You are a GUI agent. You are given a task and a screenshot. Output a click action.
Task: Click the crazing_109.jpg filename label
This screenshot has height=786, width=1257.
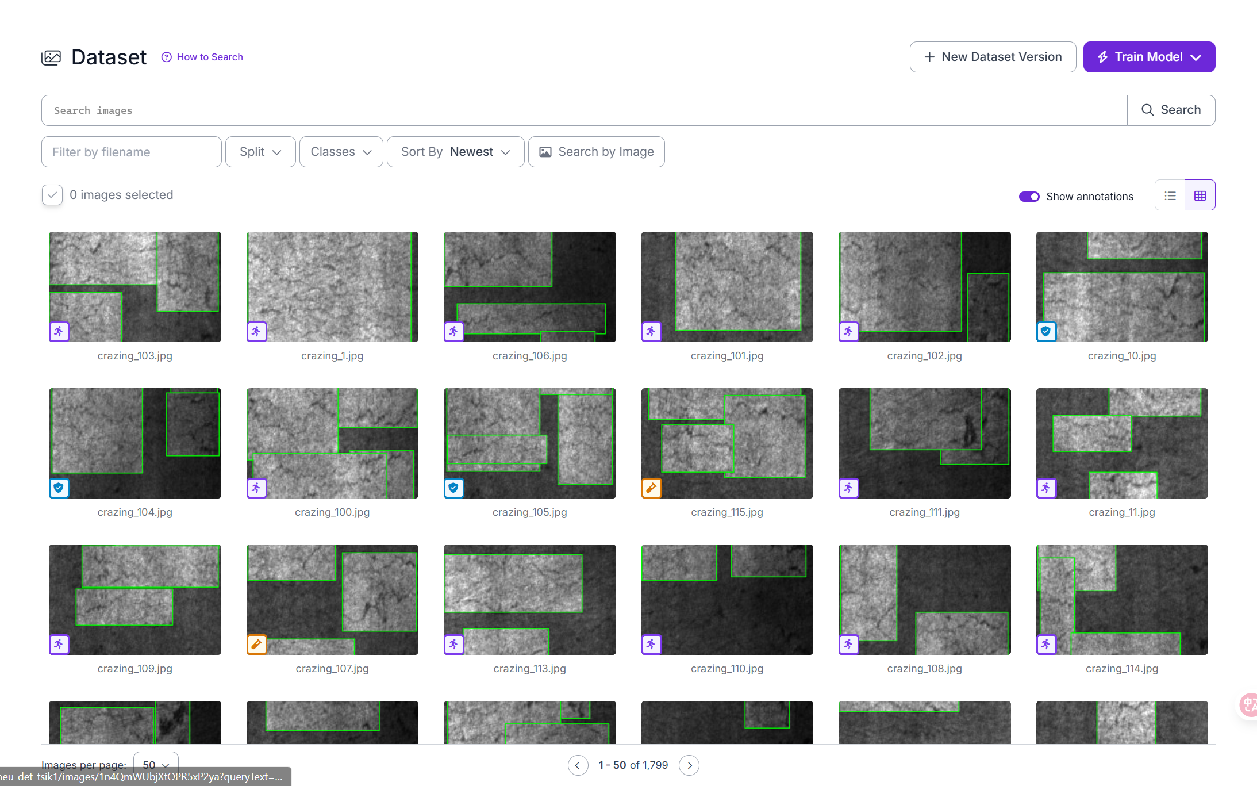coord(135,669)
